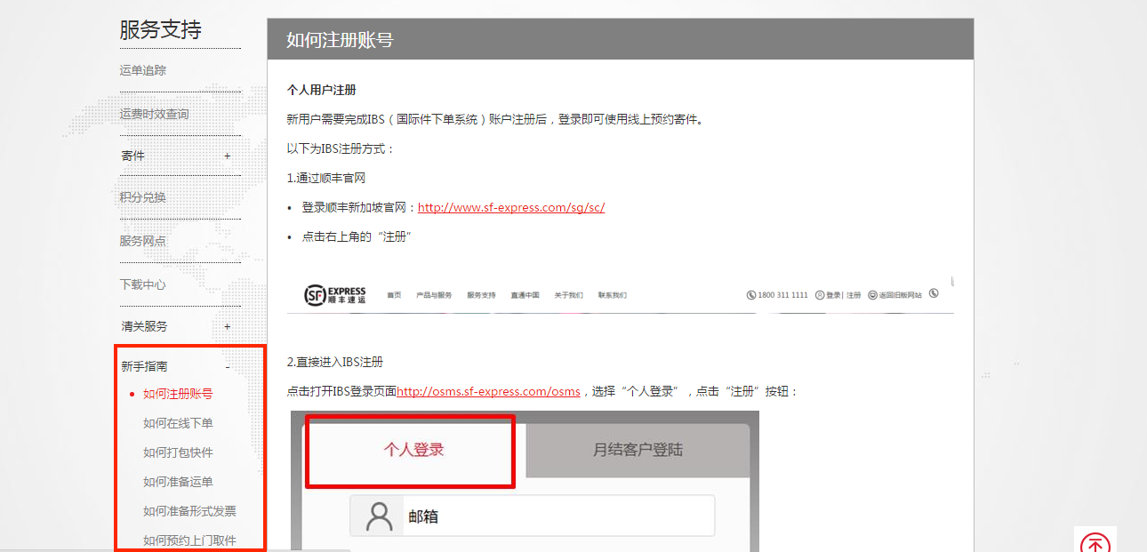Click the 2.直接进入IBS注册 step text
The width and height of the screenshot is (1147, 552).
[335, 362]
